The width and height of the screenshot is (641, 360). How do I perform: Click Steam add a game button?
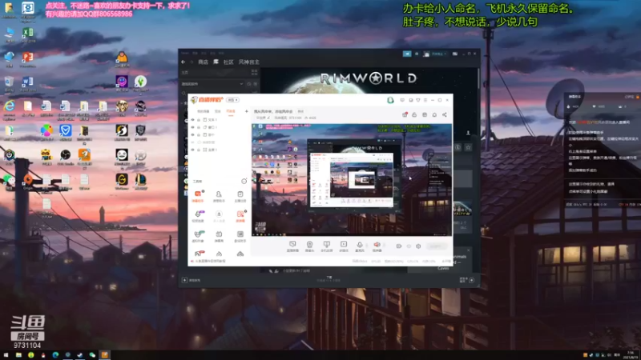pyautogui.click(x=191, y=280)
